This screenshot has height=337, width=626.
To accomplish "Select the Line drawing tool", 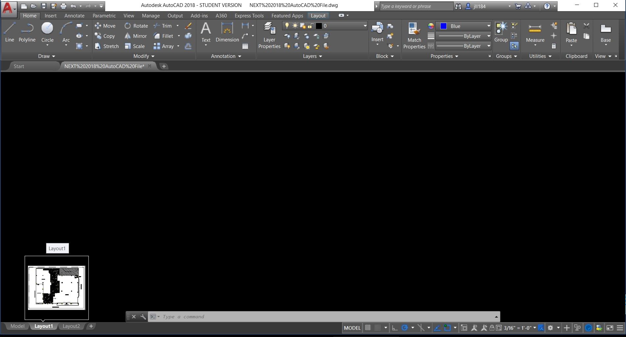I will tap(10, 32).
